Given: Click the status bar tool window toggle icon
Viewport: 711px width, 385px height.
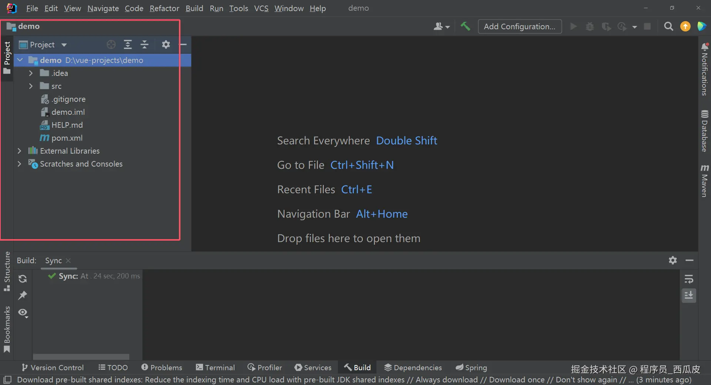Looking at the screenshot, I should pos(7,380).
